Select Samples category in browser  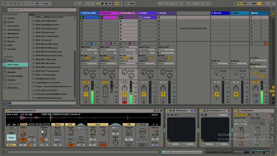pos(11,49)
